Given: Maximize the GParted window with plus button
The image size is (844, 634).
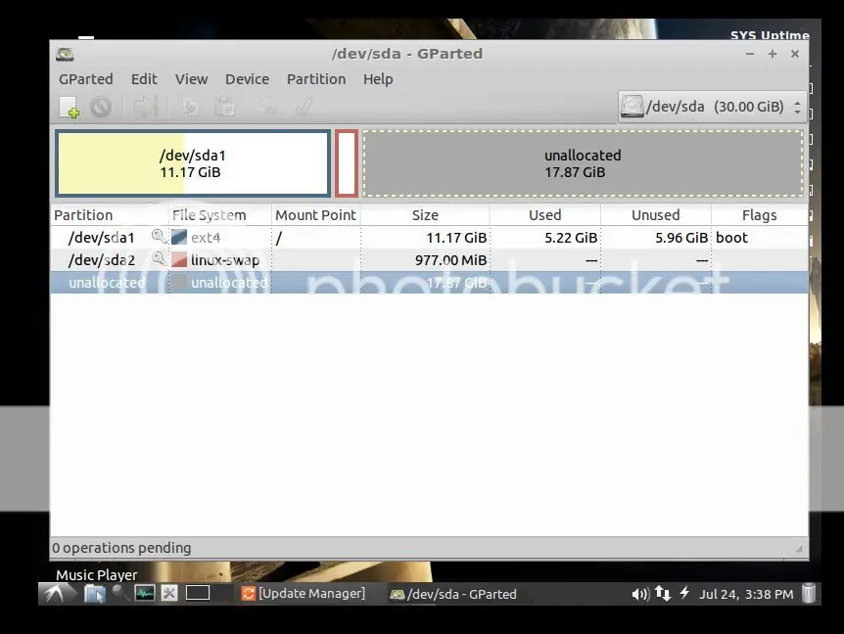Looking at the screenshot, I should coord(773,54).
